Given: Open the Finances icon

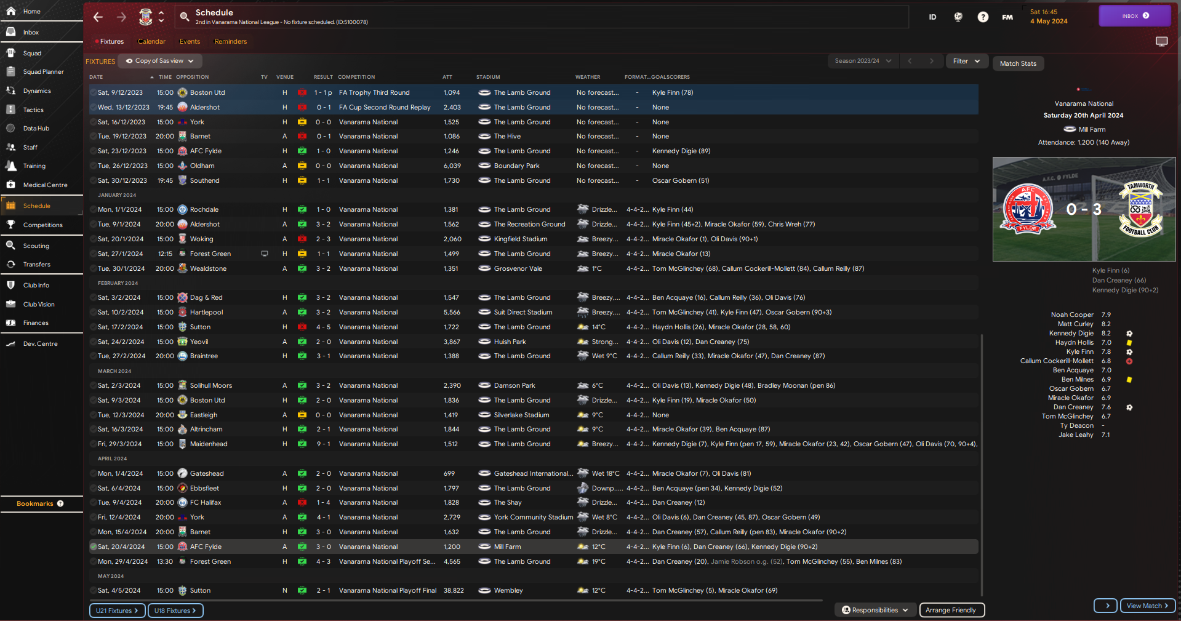Looking at the screenshot, I should pyautogui.click(x=10, y=323).
